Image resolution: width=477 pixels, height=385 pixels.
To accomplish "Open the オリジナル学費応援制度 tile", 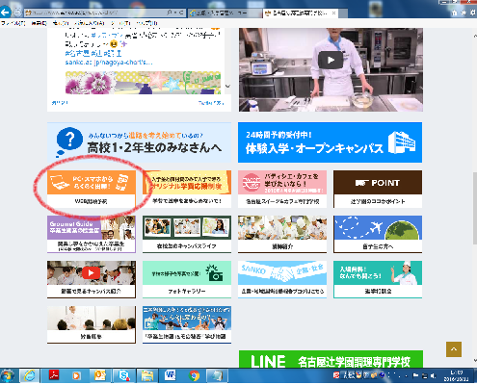I will tap(187, 189).
